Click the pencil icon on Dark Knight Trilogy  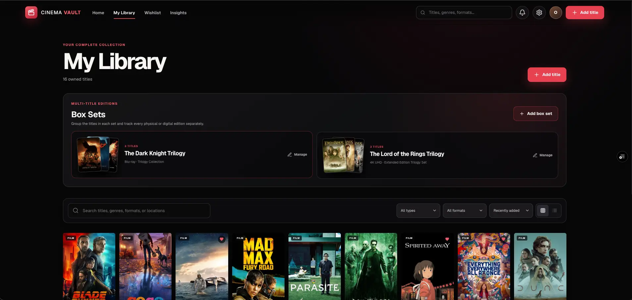[x=290, y=155]
